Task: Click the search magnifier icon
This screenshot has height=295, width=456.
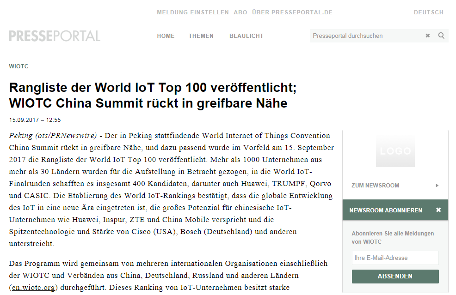Action: click(441, 36)
